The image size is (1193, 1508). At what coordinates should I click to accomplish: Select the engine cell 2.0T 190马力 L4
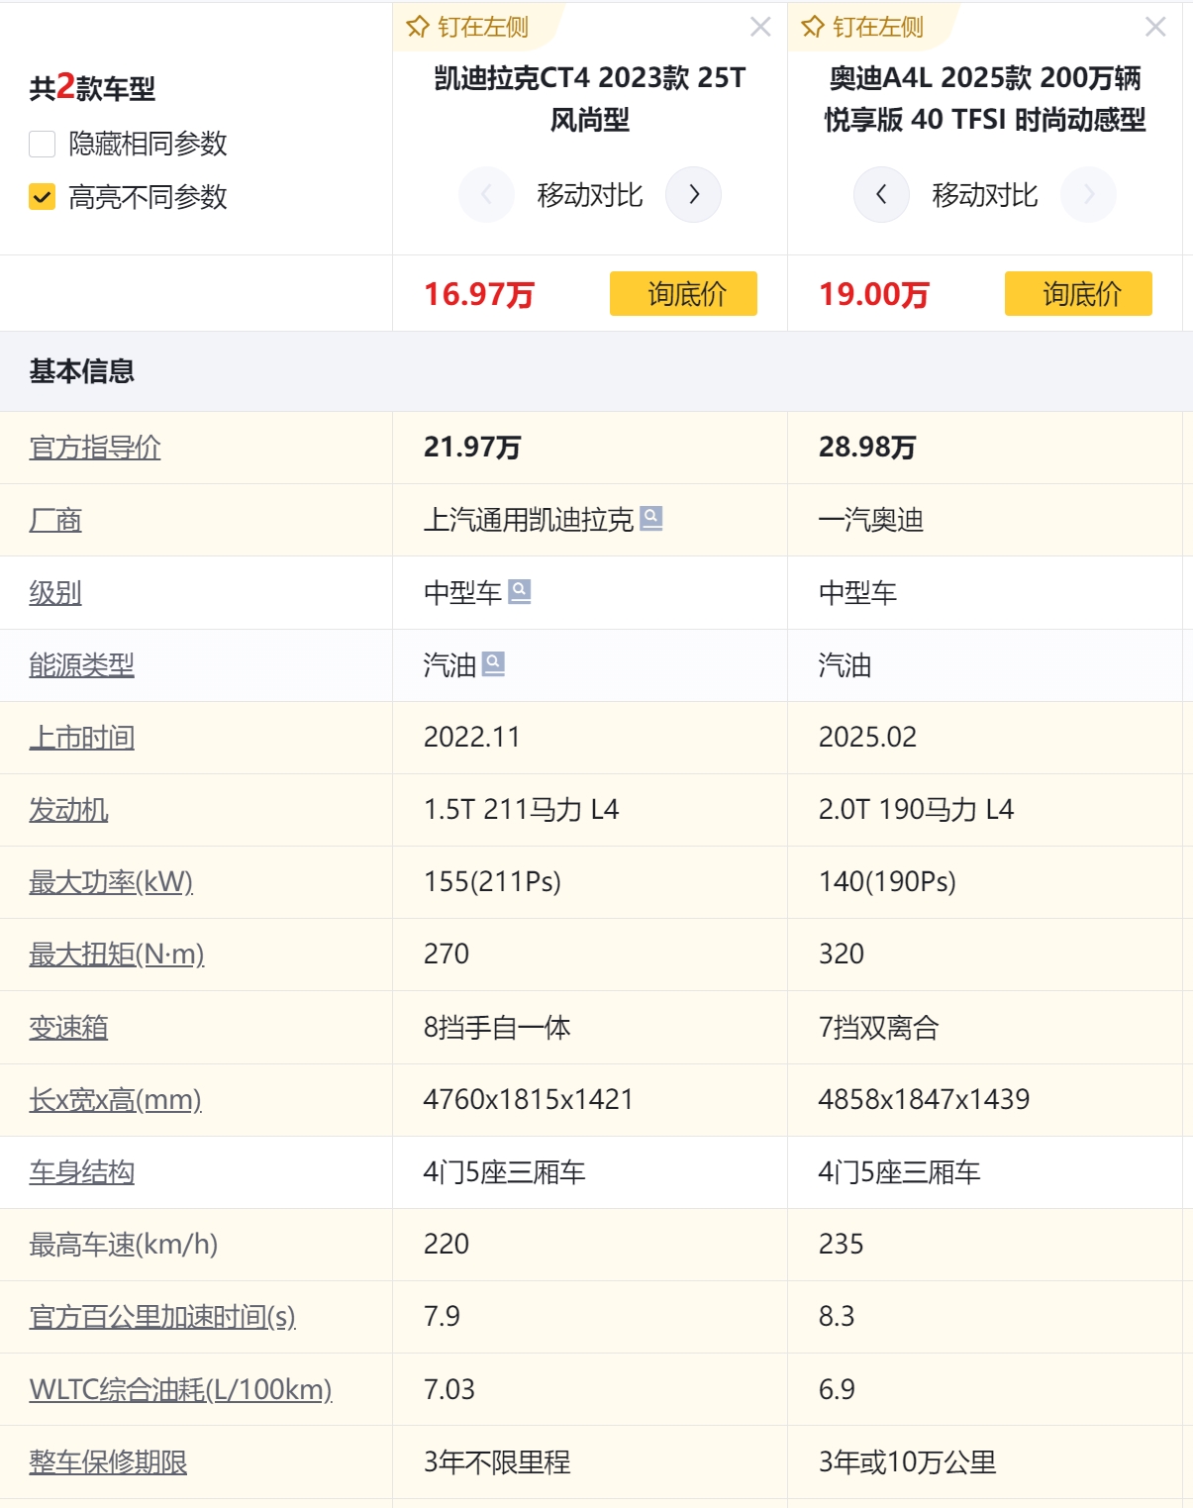916,810
